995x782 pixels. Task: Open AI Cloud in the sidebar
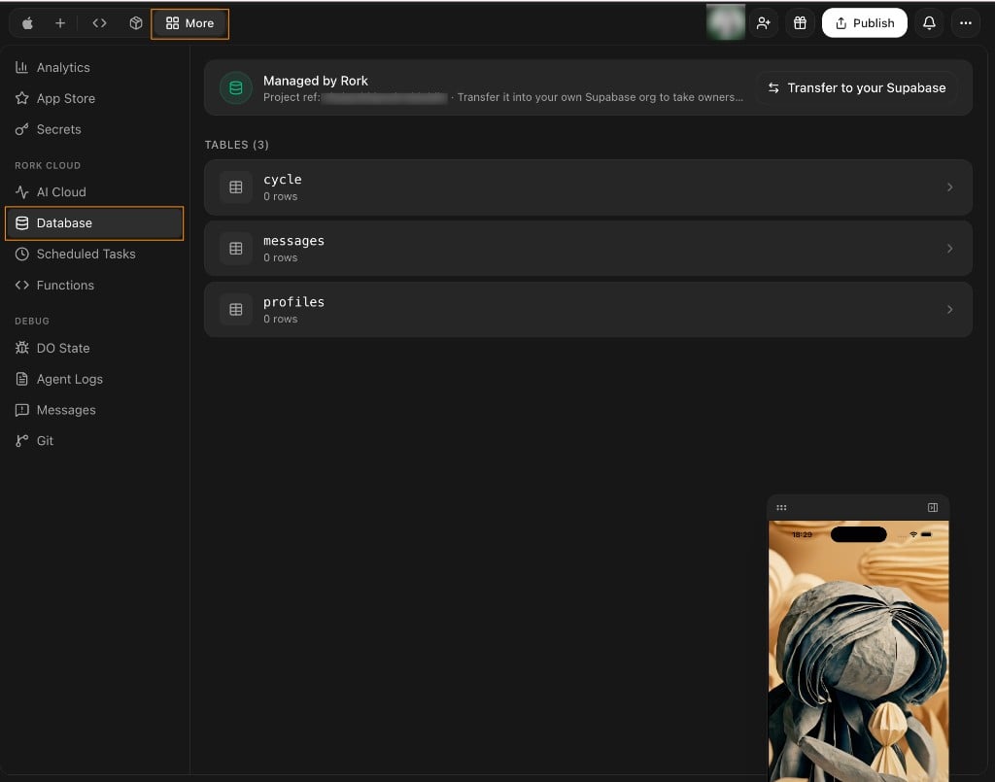(94, 191)
